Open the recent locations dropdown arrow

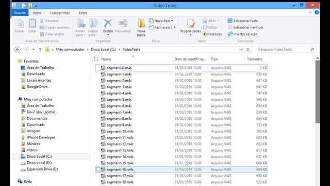click(33, 50)
